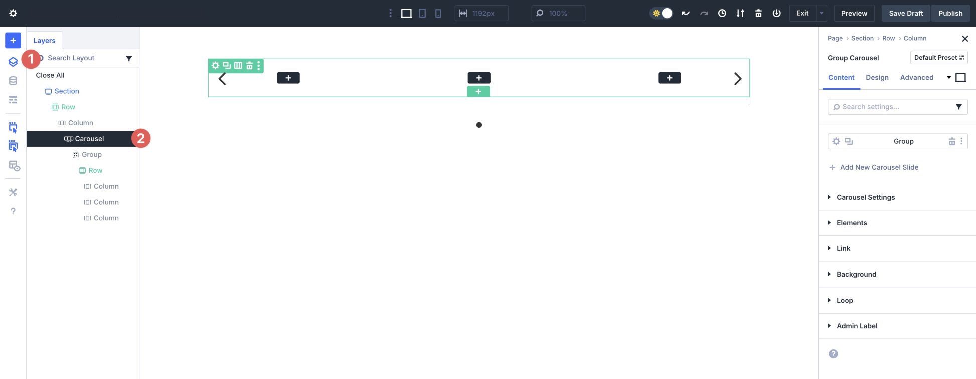Delete the Group carousel slide item
Viewport: 976px width, 379px height.
(951, 141)
